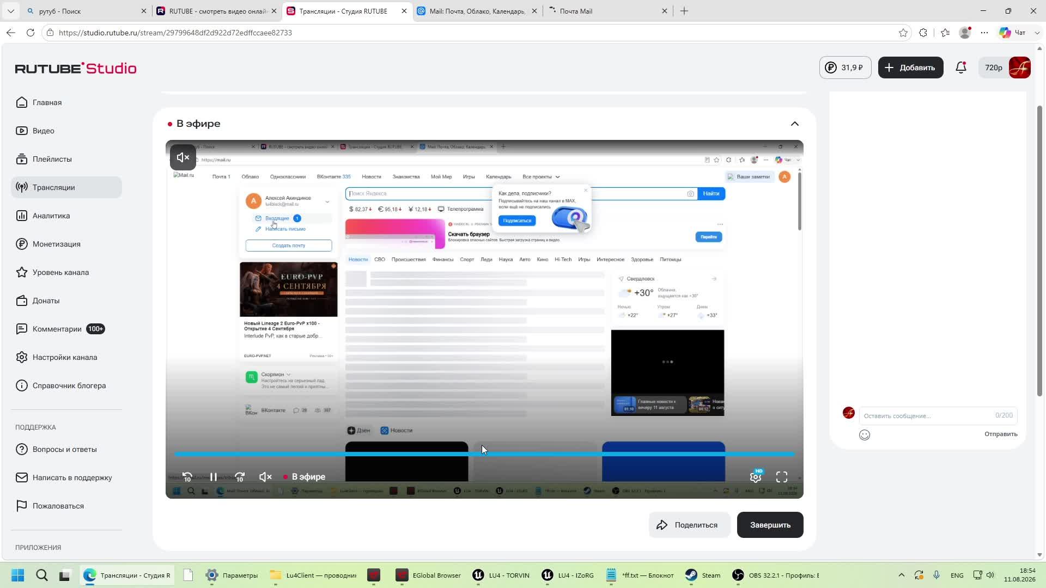Click the gear icon next to Настройки канала
Screen dimensions: 1046x588
(22, 357)
